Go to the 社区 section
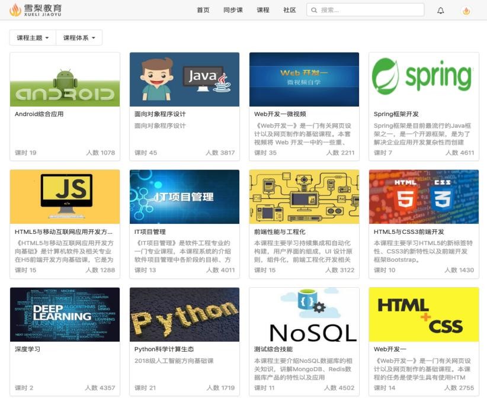487x402 pixels. [290, 10]
